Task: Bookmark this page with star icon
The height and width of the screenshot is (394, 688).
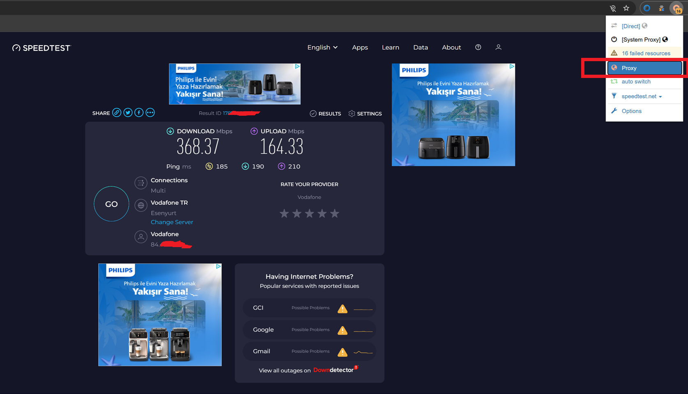Action: [x=626, y=8]
